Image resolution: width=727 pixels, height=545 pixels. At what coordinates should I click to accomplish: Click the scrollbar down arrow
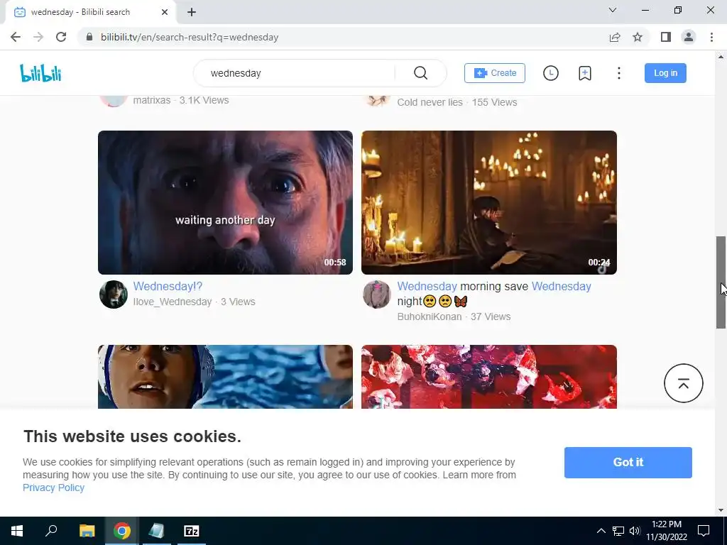click(x=721, y=510)
